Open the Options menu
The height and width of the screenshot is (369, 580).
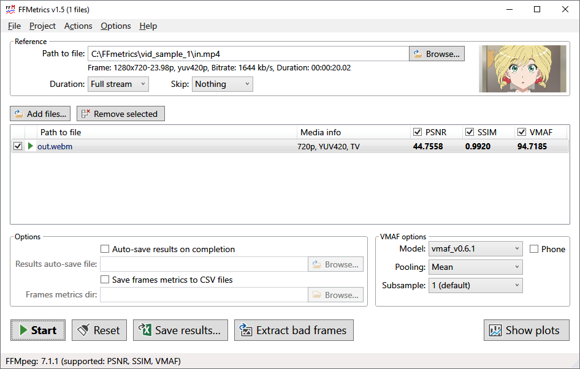tap(116, 26)
